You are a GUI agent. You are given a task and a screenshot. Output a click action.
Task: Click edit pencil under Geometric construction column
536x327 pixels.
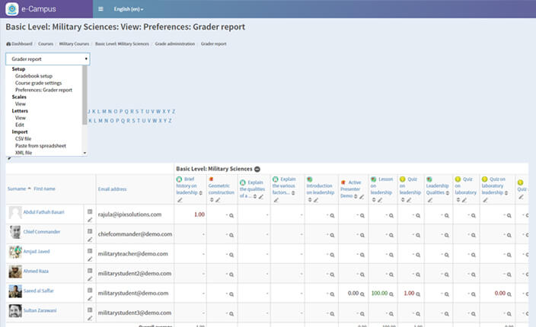(x=218, y=200)
